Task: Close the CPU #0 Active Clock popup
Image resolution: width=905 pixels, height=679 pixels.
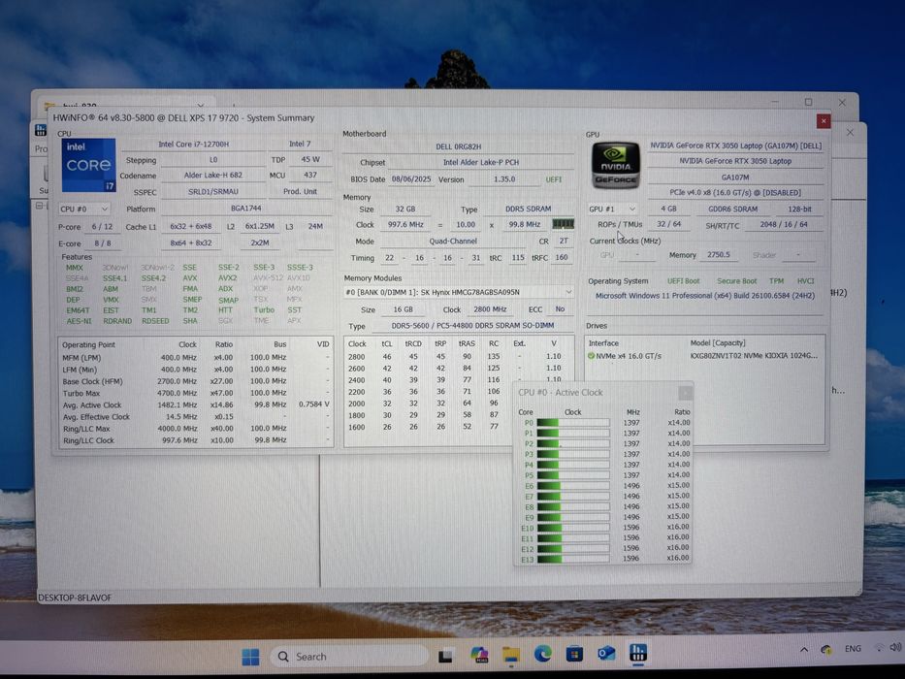Action: [685, 393]
